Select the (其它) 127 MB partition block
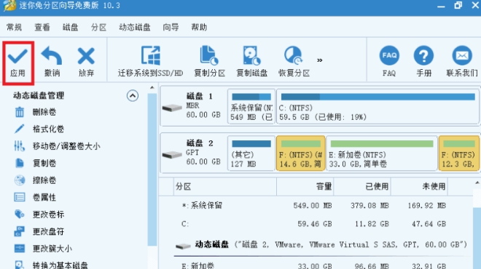This screenshot has width=481, height=269. click(x=251, y=153)
